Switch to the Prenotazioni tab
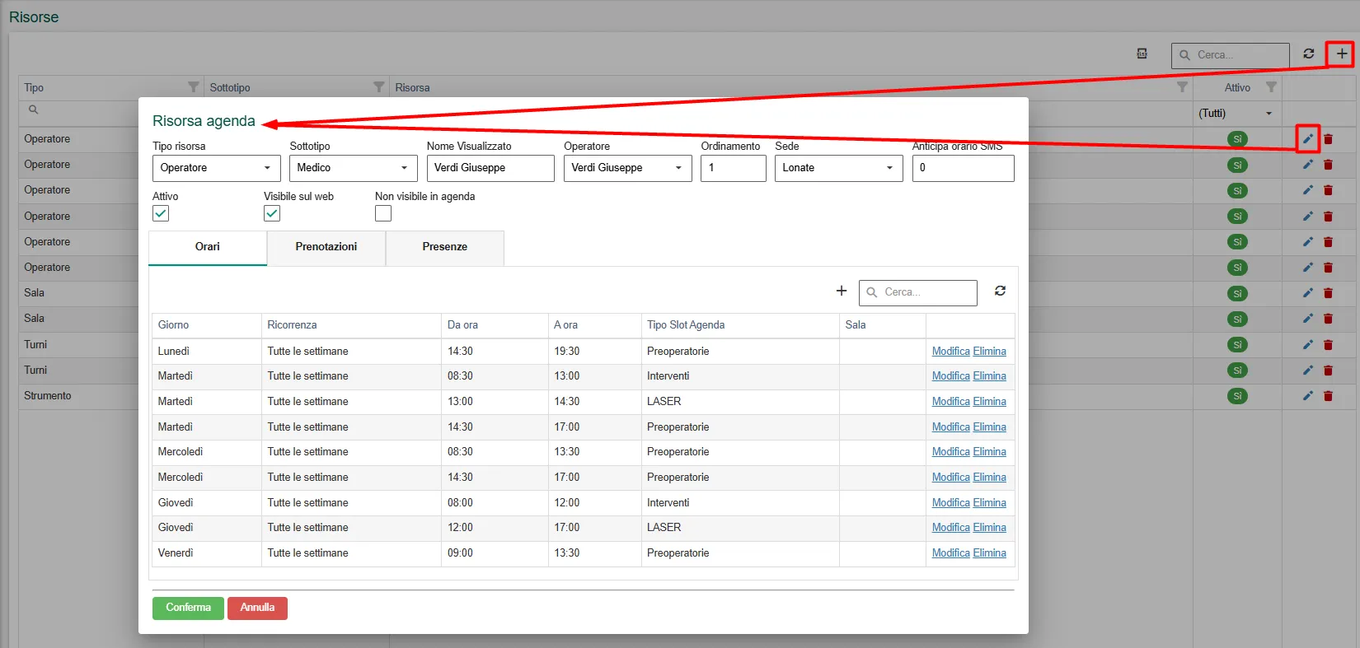The width and height of the screenshot is (1360, 648). [x=326, y=247]
